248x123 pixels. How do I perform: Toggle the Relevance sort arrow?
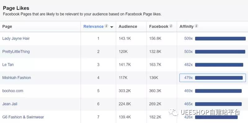[x=112, y=27]
